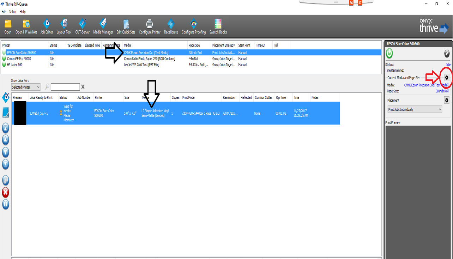Click the Media link CMYK Epson Precision Dot
This screenshot has height=259, width=453.
point(427,85)
